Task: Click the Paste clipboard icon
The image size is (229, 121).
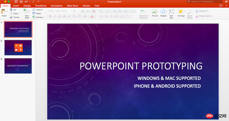Action: pyautogui.click(x=3, y=11)
